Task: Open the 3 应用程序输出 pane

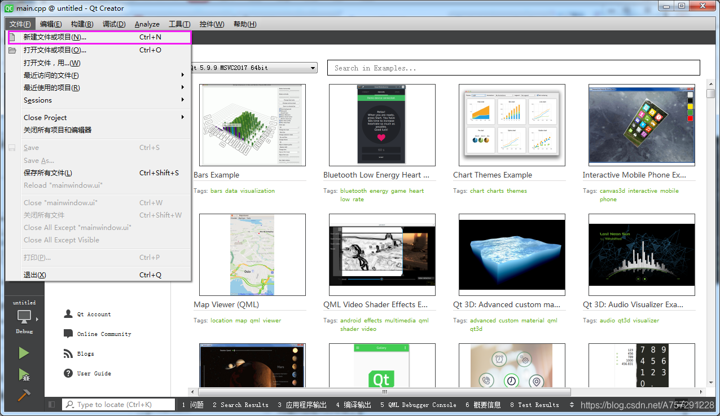Action: (x=302, y=405)
